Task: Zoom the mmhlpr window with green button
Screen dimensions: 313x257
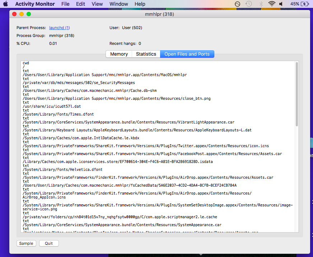Action: pyautogui.click(x=29, y=14)
